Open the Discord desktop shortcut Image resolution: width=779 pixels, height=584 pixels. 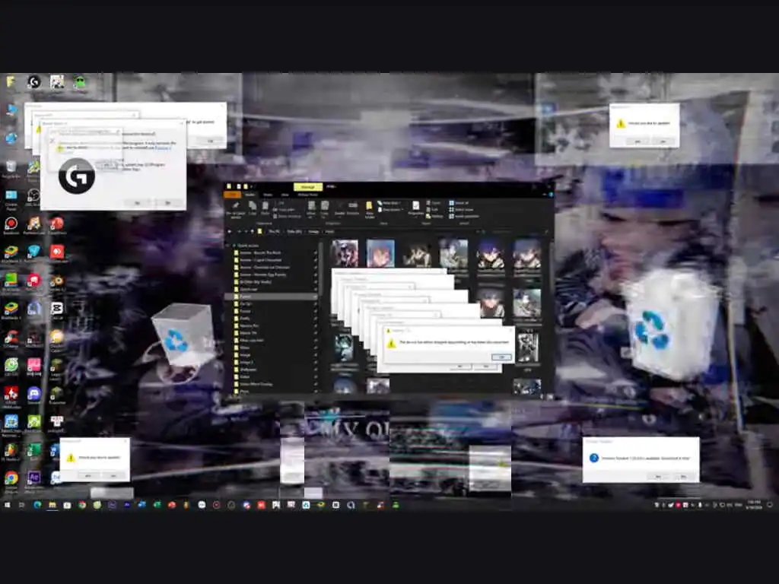(x=33, y=395)
